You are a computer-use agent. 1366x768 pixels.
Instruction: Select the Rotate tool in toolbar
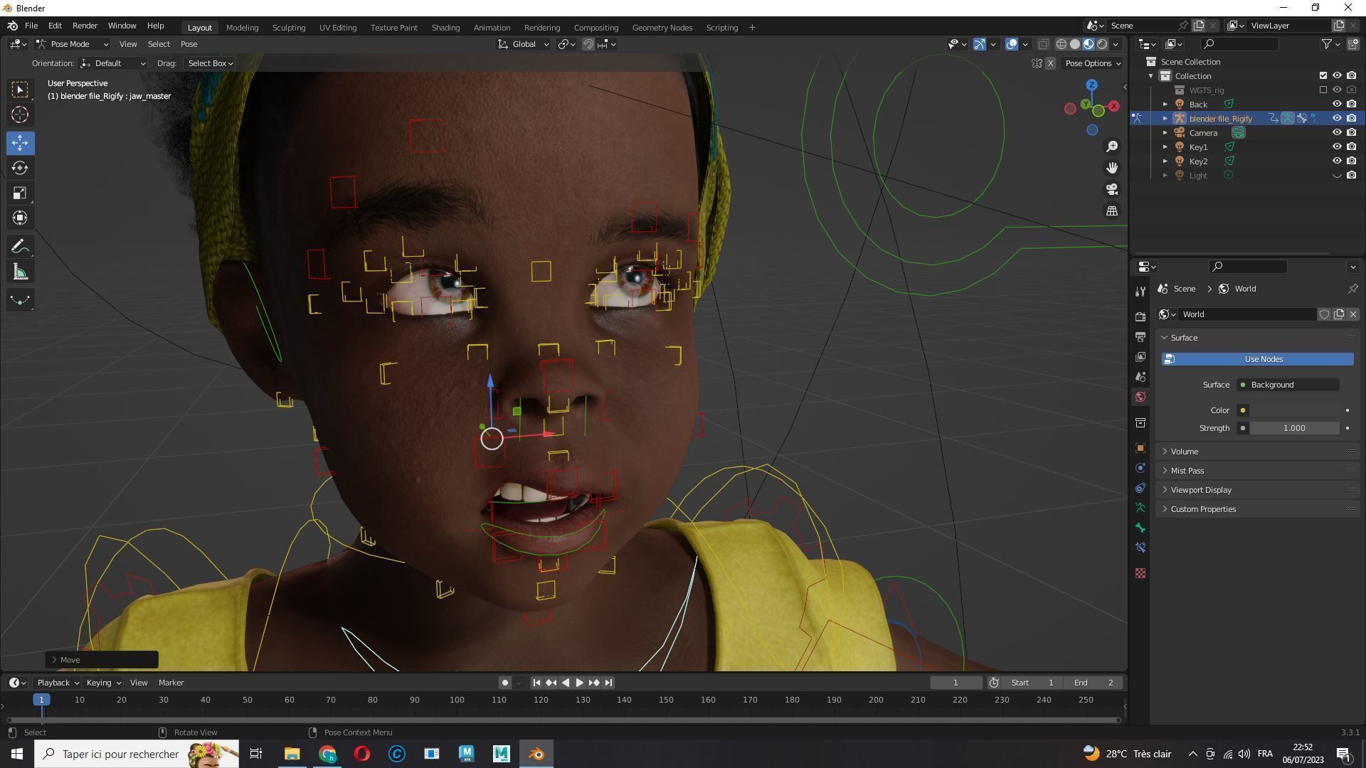click(x=20, y=169)
